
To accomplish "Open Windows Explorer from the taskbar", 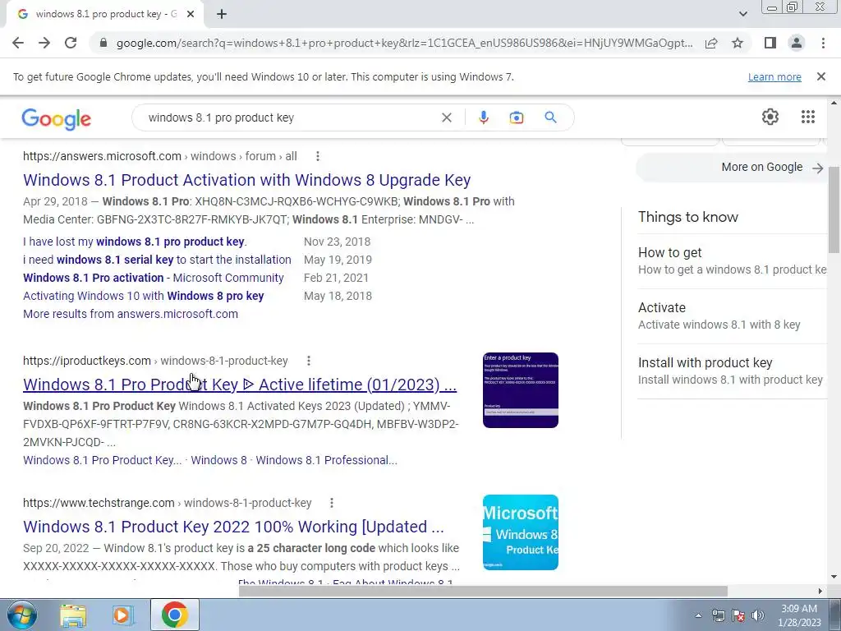I will (x=72, y=615).
